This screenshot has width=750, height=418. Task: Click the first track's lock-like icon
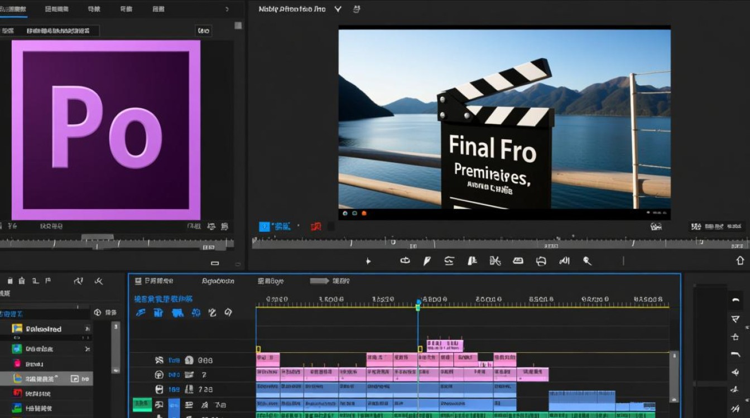click(189, 360)
